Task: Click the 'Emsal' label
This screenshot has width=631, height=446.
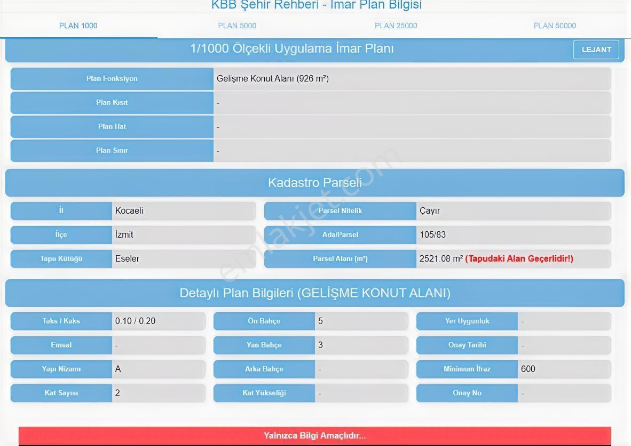Action: pos(61,345)
